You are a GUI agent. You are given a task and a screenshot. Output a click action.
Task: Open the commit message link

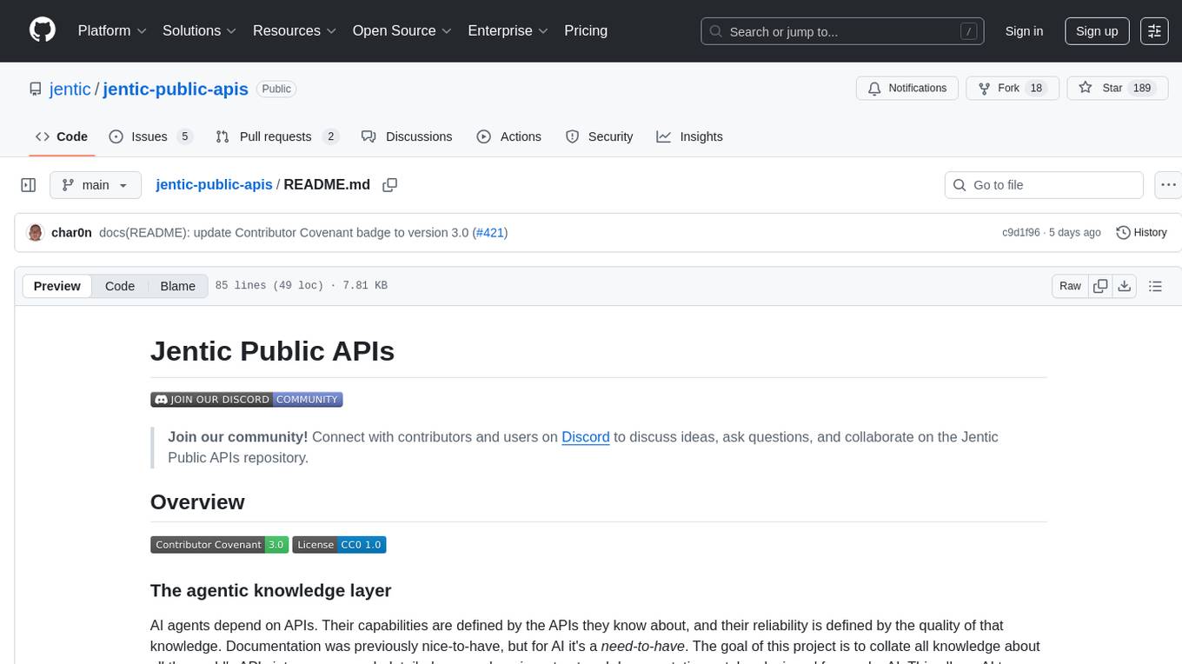[x=284, y=232]
